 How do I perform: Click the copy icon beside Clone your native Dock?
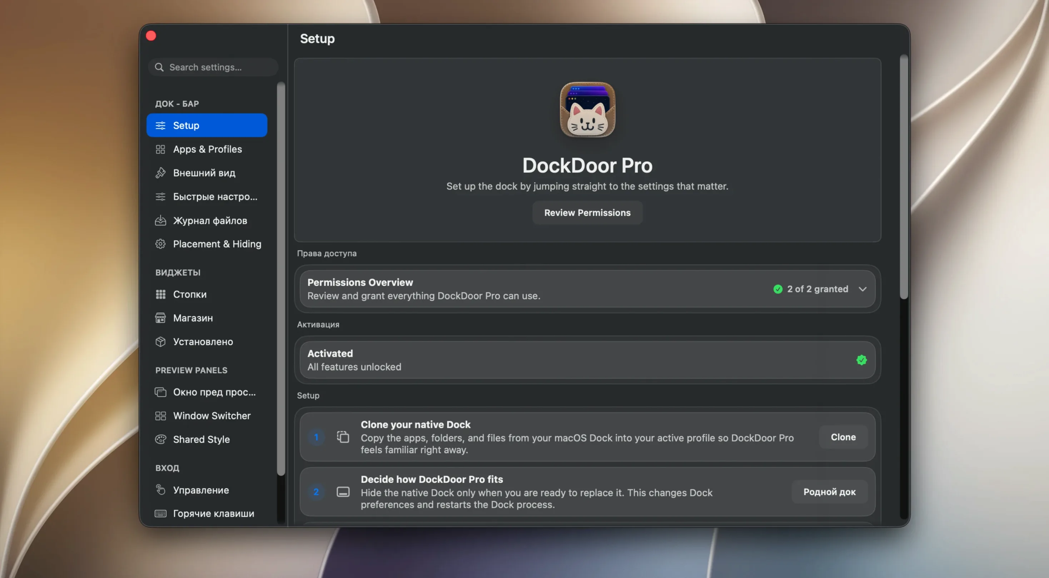coord(343,437)
